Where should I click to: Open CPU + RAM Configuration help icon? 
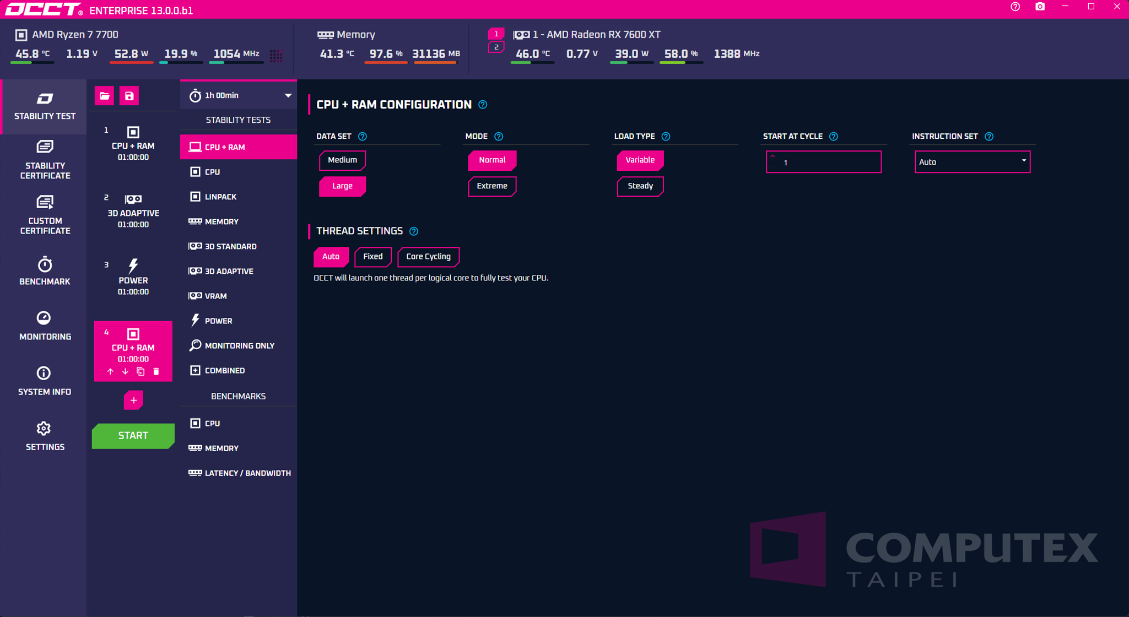tap(483, 105)
